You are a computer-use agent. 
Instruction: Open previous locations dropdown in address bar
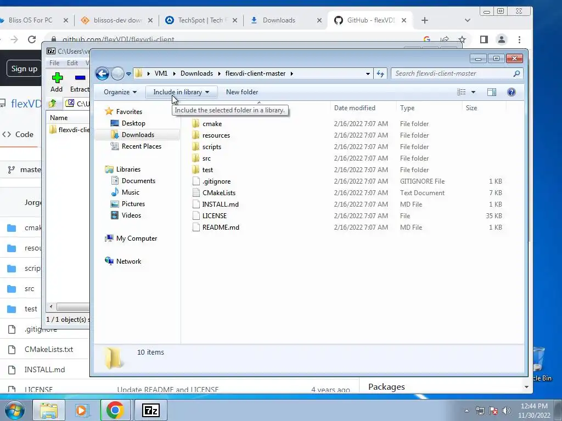[368, 74]
